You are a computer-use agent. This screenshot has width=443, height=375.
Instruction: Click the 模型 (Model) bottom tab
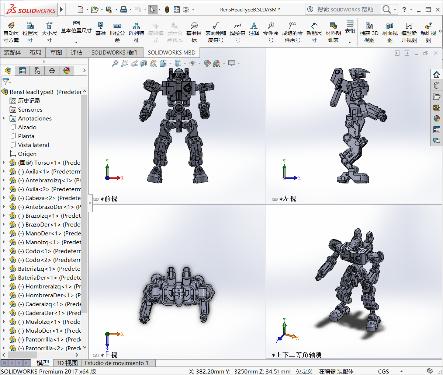point(43,363)
